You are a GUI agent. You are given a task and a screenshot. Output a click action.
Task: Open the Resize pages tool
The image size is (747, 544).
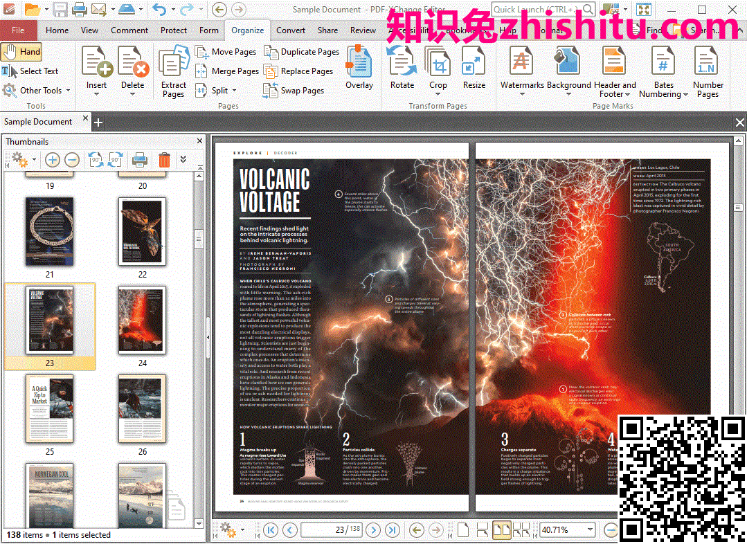(x=474, y=68)
